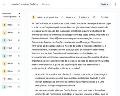Click the info icon next to Original Tea...

point(62,17)
